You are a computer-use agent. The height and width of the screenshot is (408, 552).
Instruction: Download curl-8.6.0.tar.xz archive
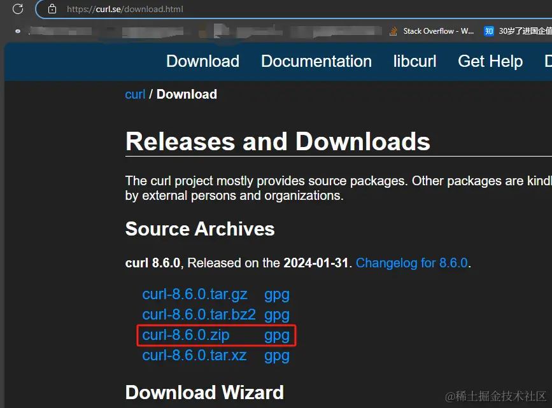coord(194,356)
